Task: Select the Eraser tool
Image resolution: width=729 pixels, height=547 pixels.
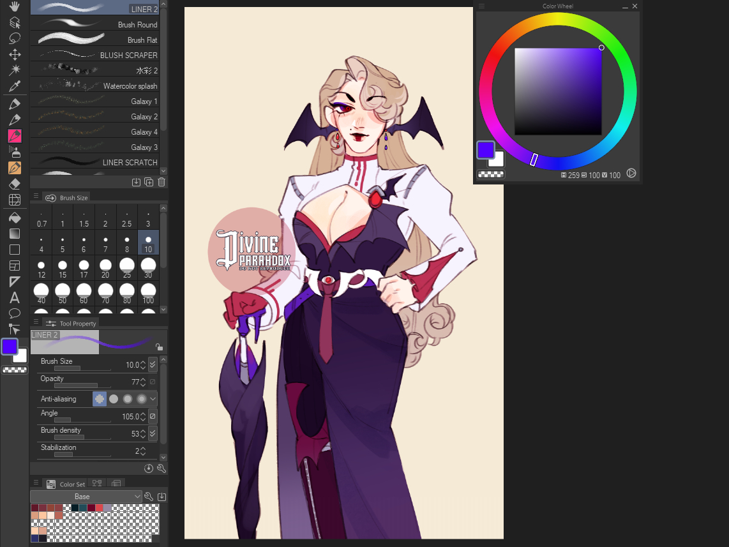Action: pyautogui.click(x=14, y=184)
